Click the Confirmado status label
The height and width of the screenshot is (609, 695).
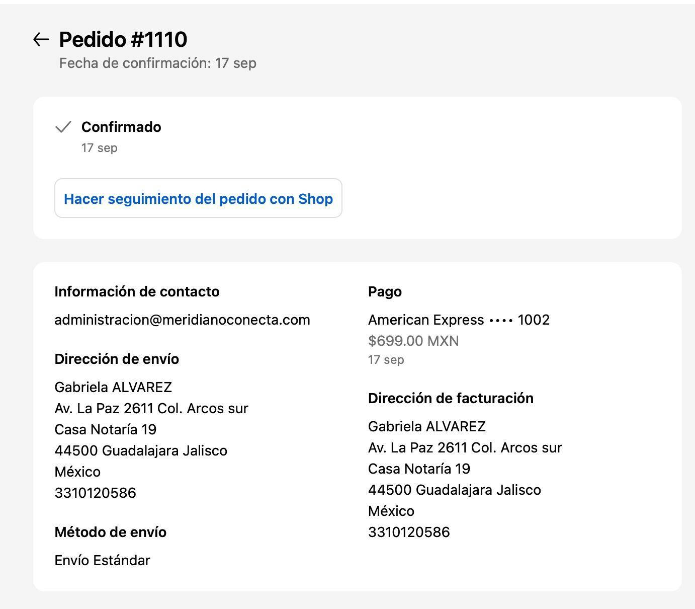121,127
